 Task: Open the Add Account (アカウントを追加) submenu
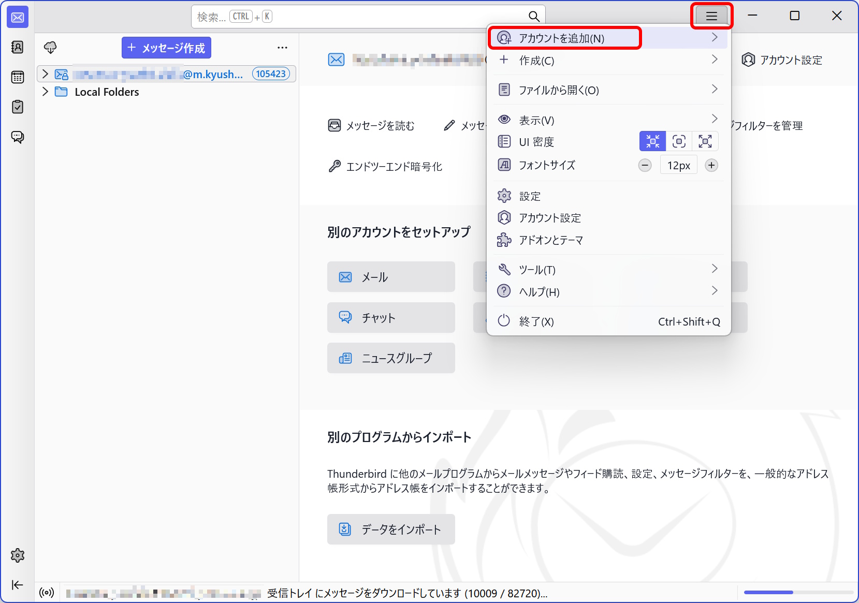click(608, 38)
